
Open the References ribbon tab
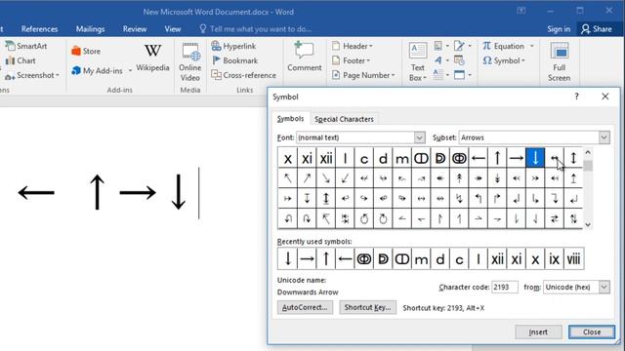[x=39, y=29]
